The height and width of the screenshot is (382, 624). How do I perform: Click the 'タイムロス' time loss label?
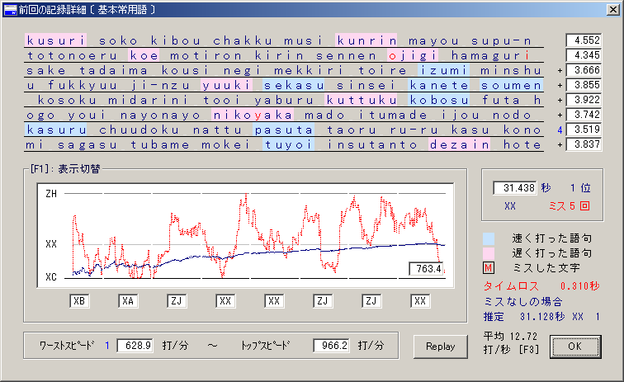coord(511,286)
